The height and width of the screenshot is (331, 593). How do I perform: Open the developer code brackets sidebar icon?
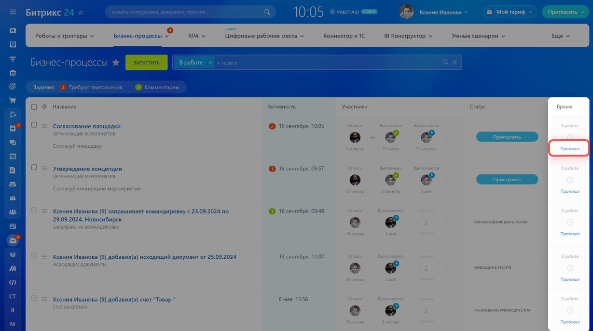click(13, 282)
